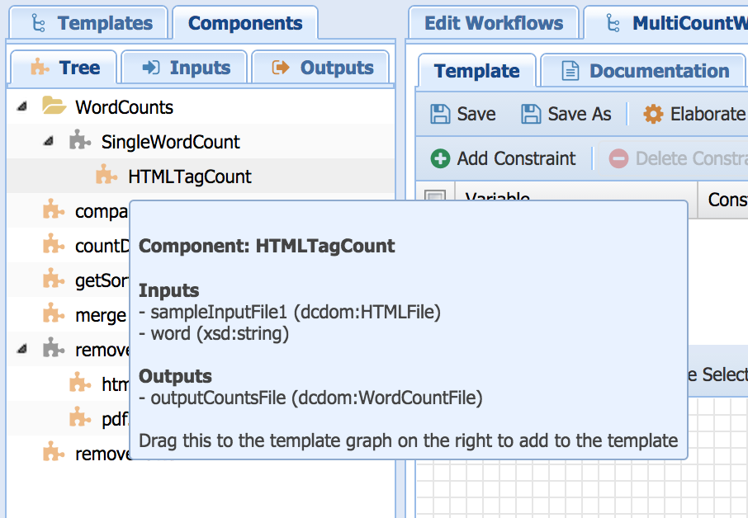The height and width of the screenshot is (518, 748).
Task: Click the SingleWordCount puzzle piece icon
Action: (80, 142)
